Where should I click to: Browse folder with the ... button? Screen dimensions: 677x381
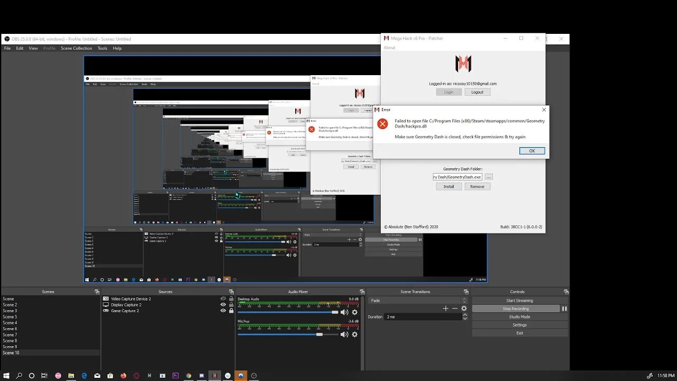pyautogui.click(x=489, y=177)
